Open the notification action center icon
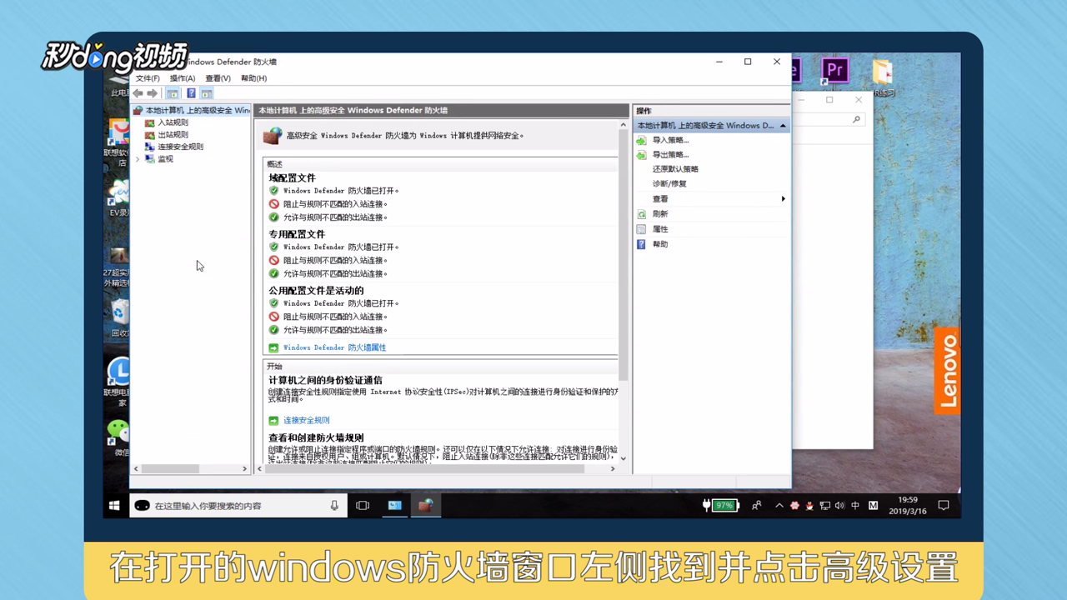The image size is (1067, 600). point(944,505)
